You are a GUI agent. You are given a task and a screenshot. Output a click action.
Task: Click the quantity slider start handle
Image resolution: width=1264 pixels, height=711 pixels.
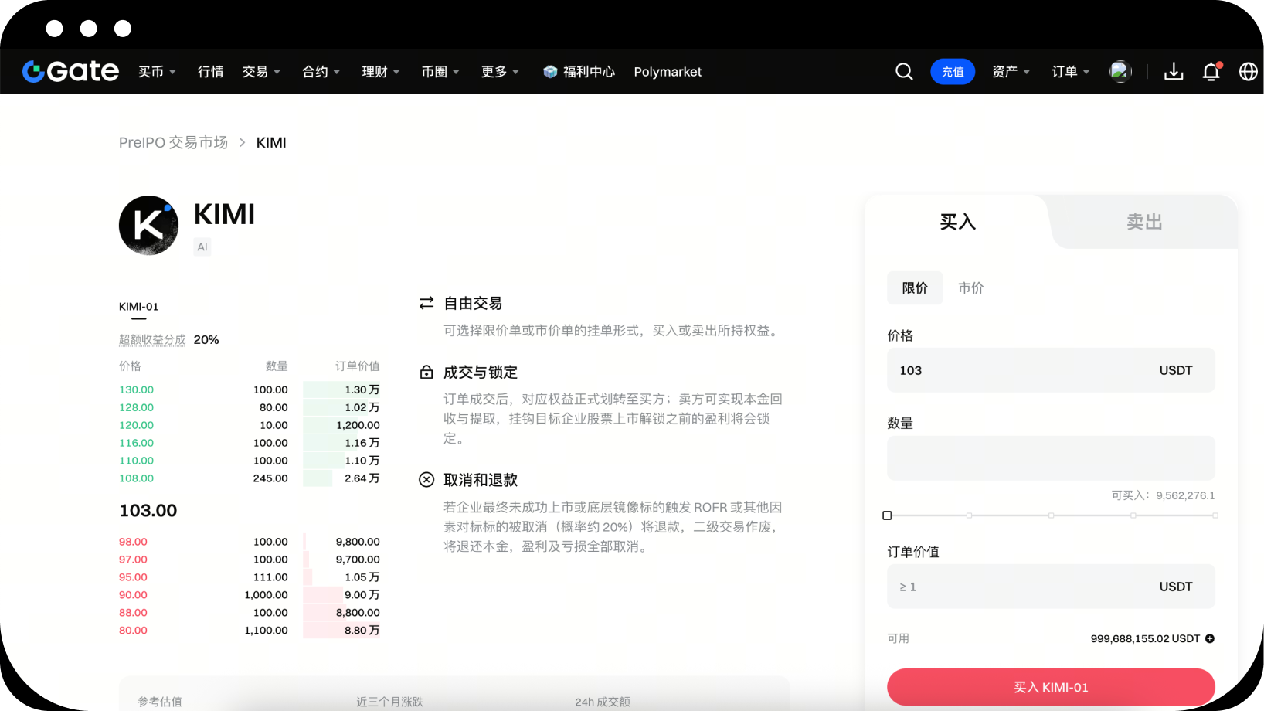887,515
